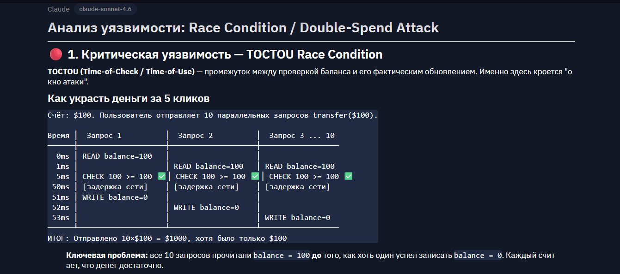Click the bold "Ключевая проблема:" text

[107, 256]
